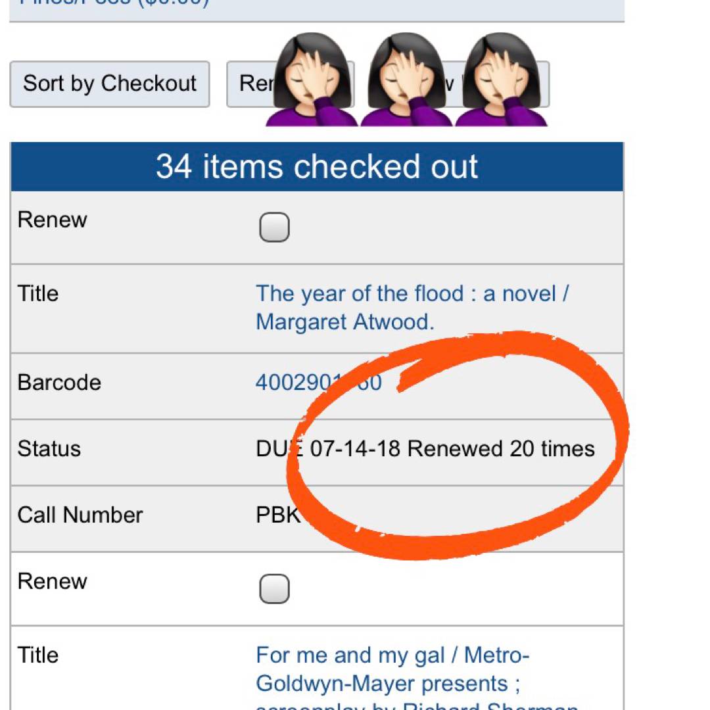Click the Status row label

tap(49, 449)
